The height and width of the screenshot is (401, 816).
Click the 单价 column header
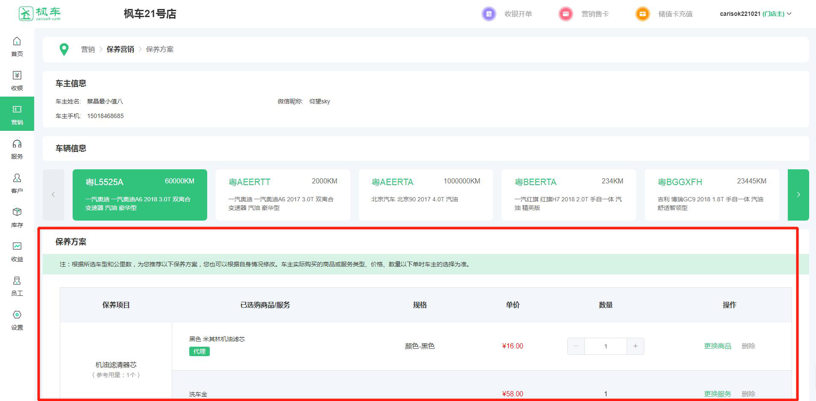pyautogui.click(x=513, y=305)
